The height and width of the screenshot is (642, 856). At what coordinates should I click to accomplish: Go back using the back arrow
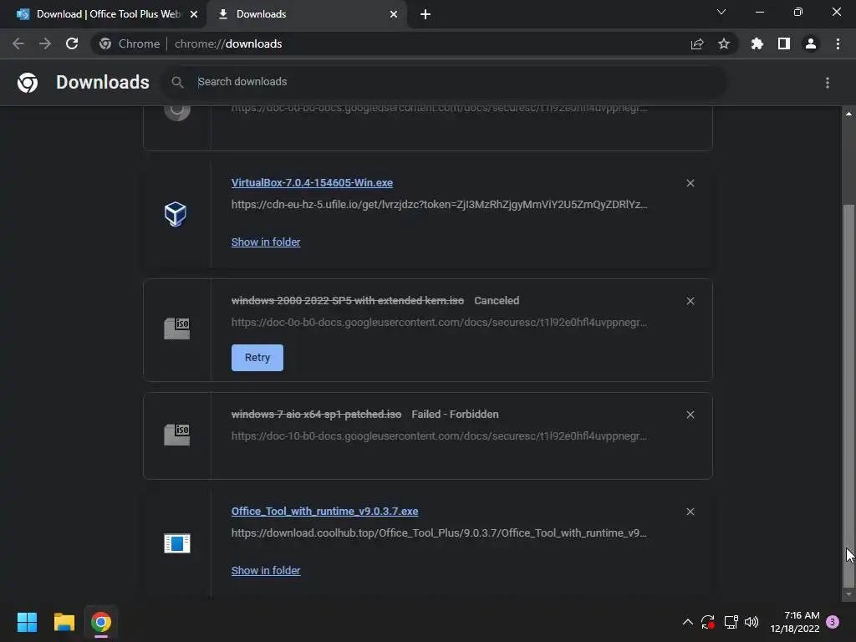point(18,43)
